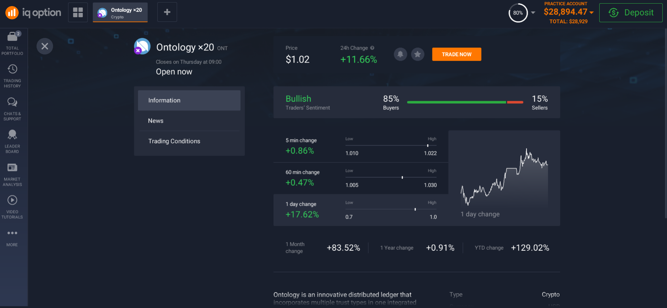
Task: Click the PRACTICE ACCOUNT label
Action: (x=566, y=4)
